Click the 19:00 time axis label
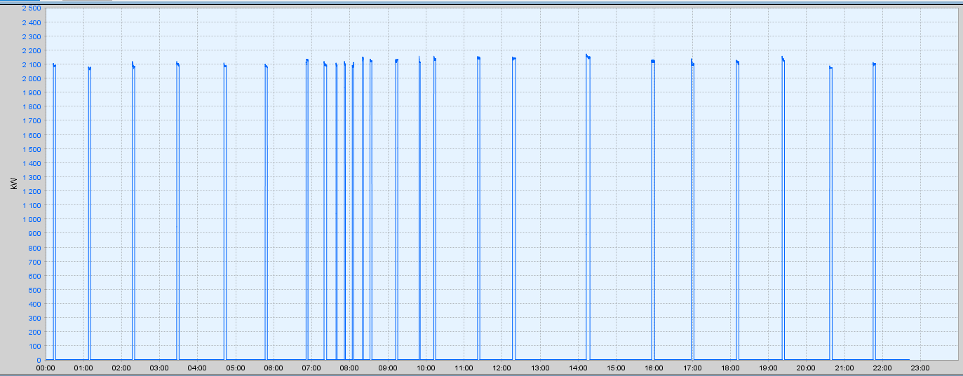Image resolution: width=963 pixels, height=376 pixels. (768, 368)
